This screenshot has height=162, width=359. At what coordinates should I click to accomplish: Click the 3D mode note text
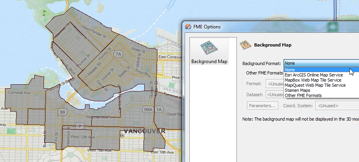click(x=300, y=119)
